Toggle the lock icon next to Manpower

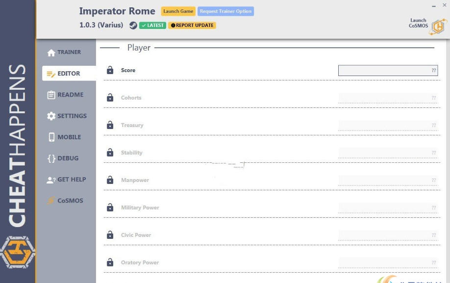coord(110,180)
